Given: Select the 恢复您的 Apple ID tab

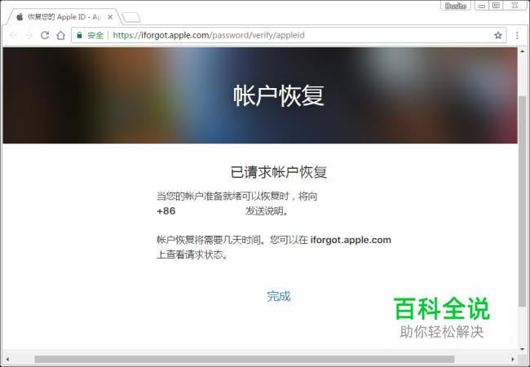Looking at the screenshot, I should click(64, 17).
